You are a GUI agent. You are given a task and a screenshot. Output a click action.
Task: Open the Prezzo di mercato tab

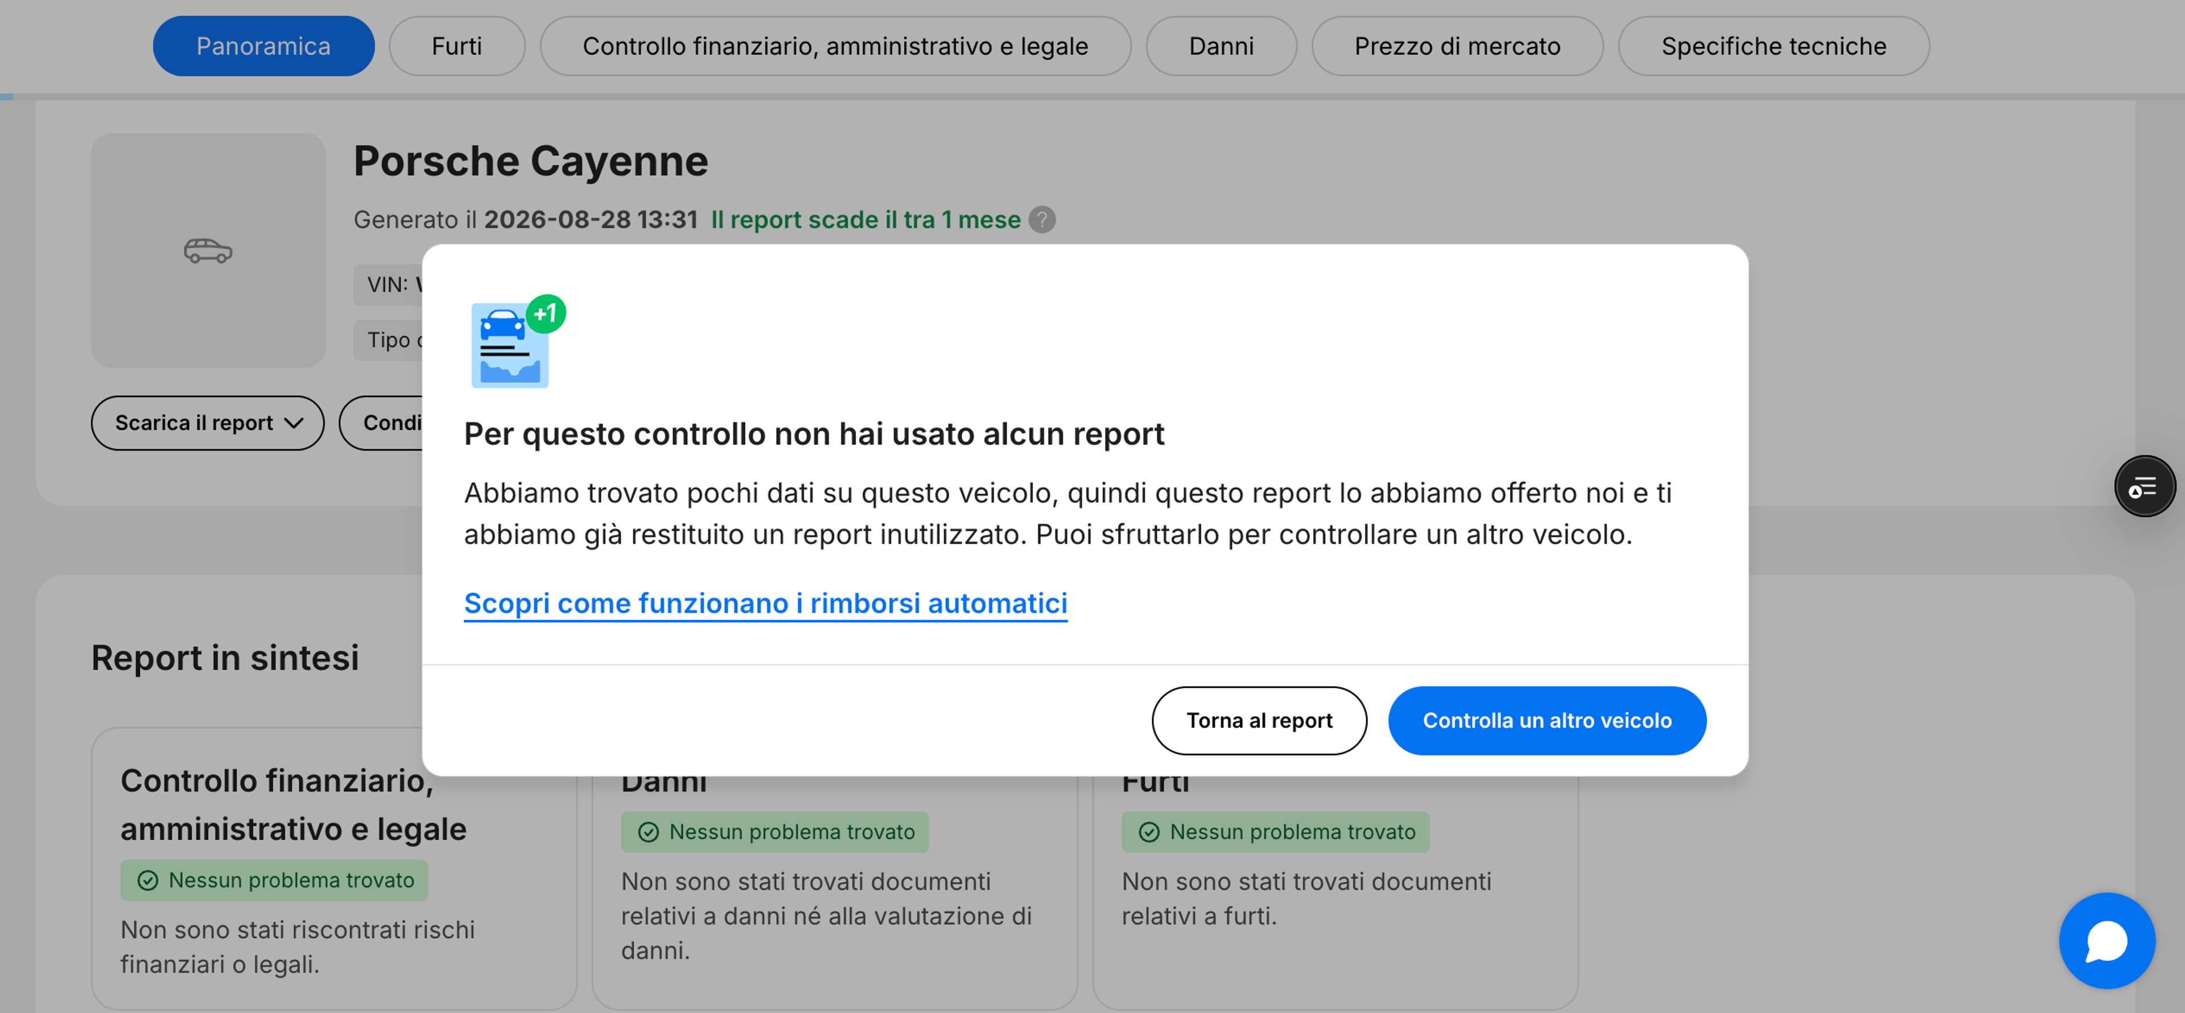point(1457,46)
